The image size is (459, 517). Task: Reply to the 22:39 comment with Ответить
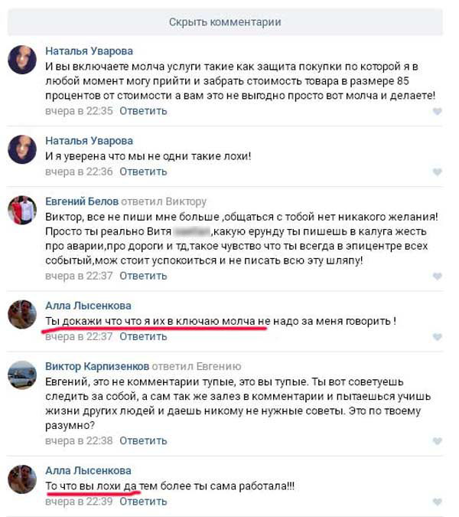point(143,502)
